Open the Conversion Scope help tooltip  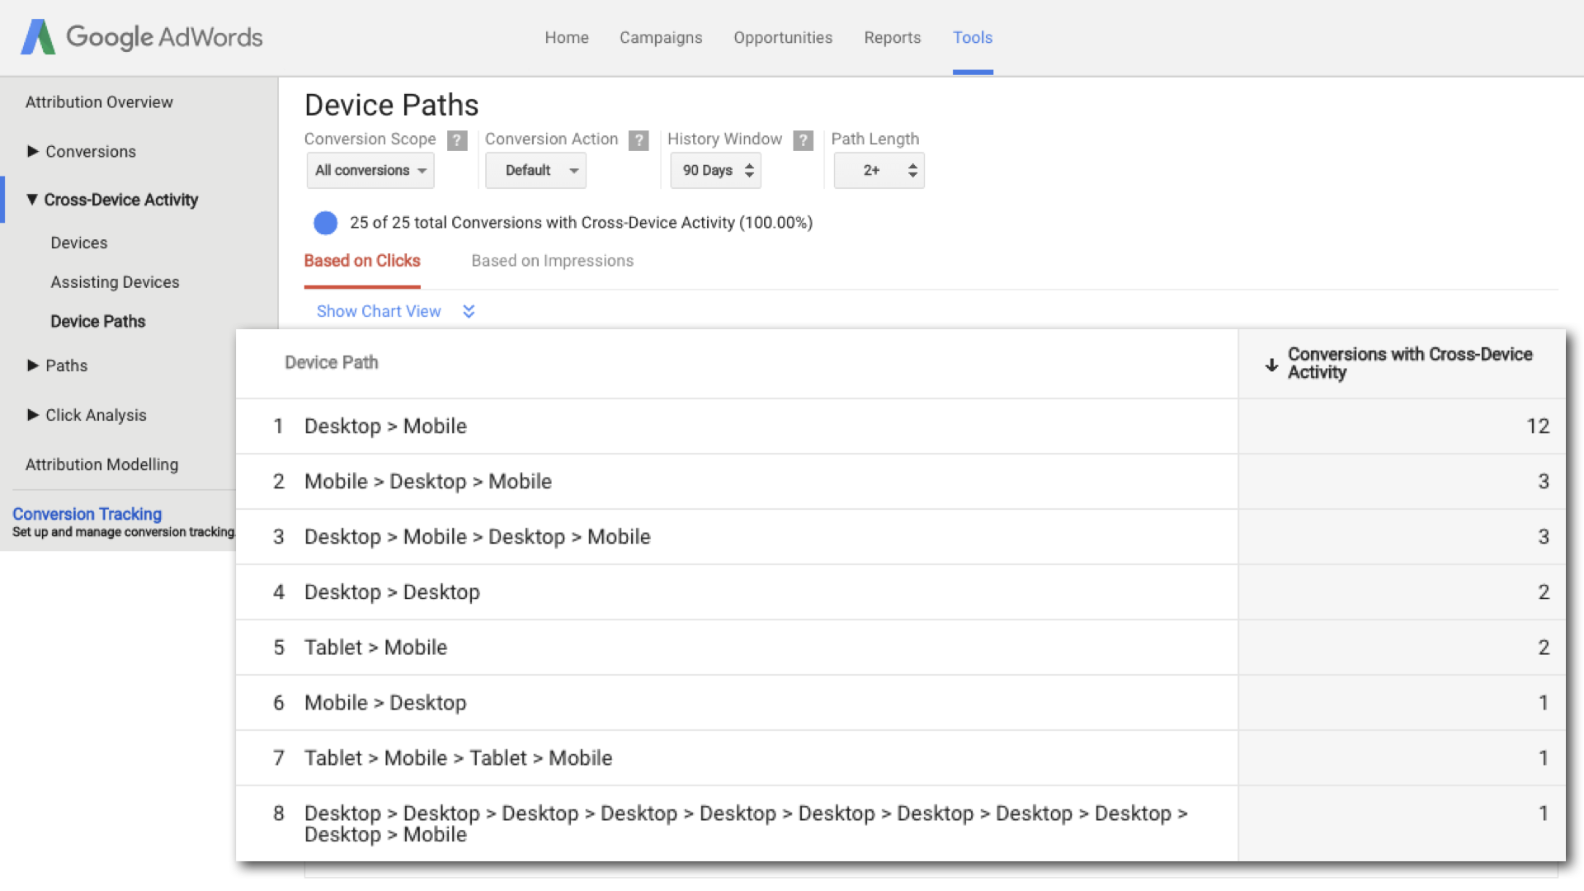click(x=456, y=140)
